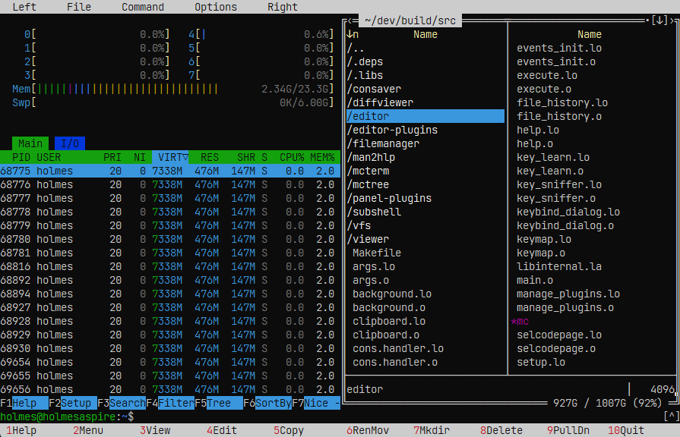Switch to htop Main tab
The image size is (680, 437).
point(30,143)
